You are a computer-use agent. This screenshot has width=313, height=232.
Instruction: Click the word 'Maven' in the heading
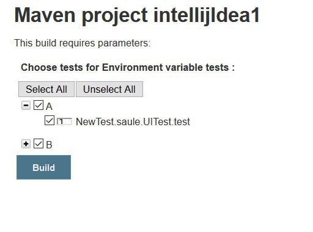click(x=45, y=15)
